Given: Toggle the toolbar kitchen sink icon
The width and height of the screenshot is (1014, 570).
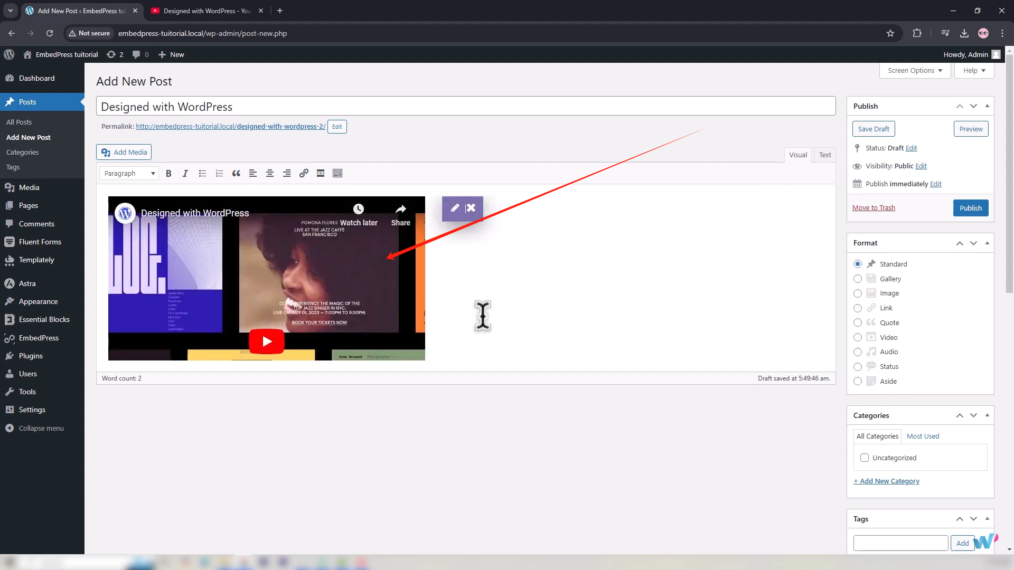Looking at the screenshot, I should 337,173.
